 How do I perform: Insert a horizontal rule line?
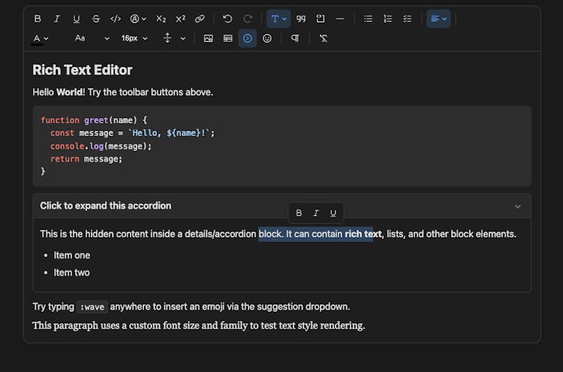pyautogui.click(x=340, y=19)
